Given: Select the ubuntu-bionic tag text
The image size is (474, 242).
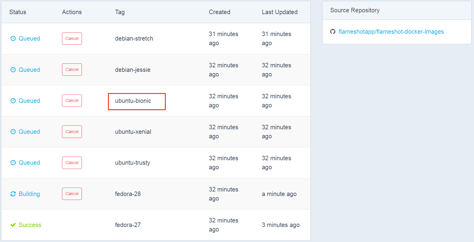Looking at the screenshot, I should 133,101.
